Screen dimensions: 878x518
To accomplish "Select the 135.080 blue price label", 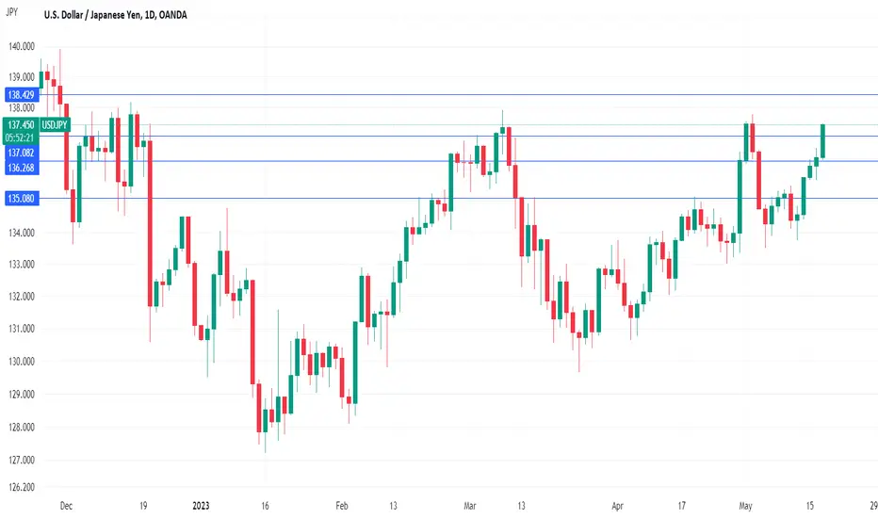I will (x=22, y=198).
